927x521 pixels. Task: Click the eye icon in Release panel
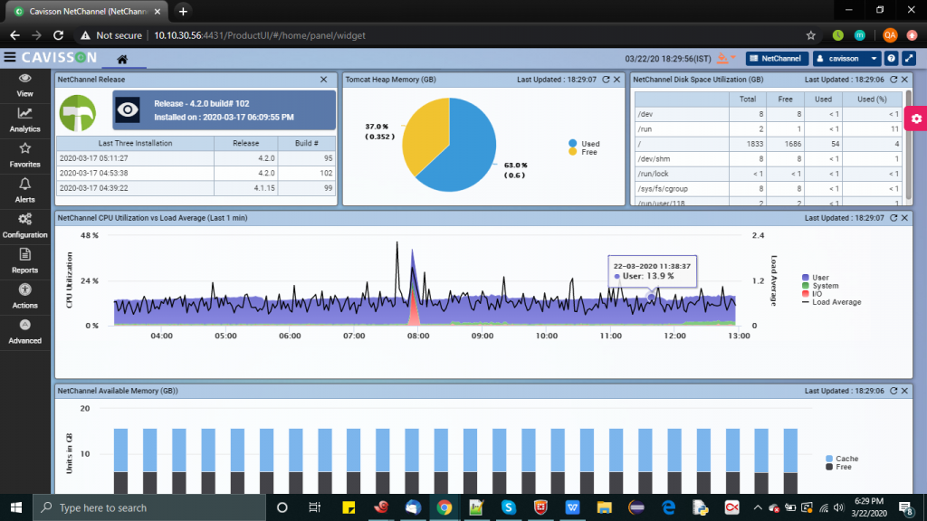pyautogui.click(x=128, y=109)
